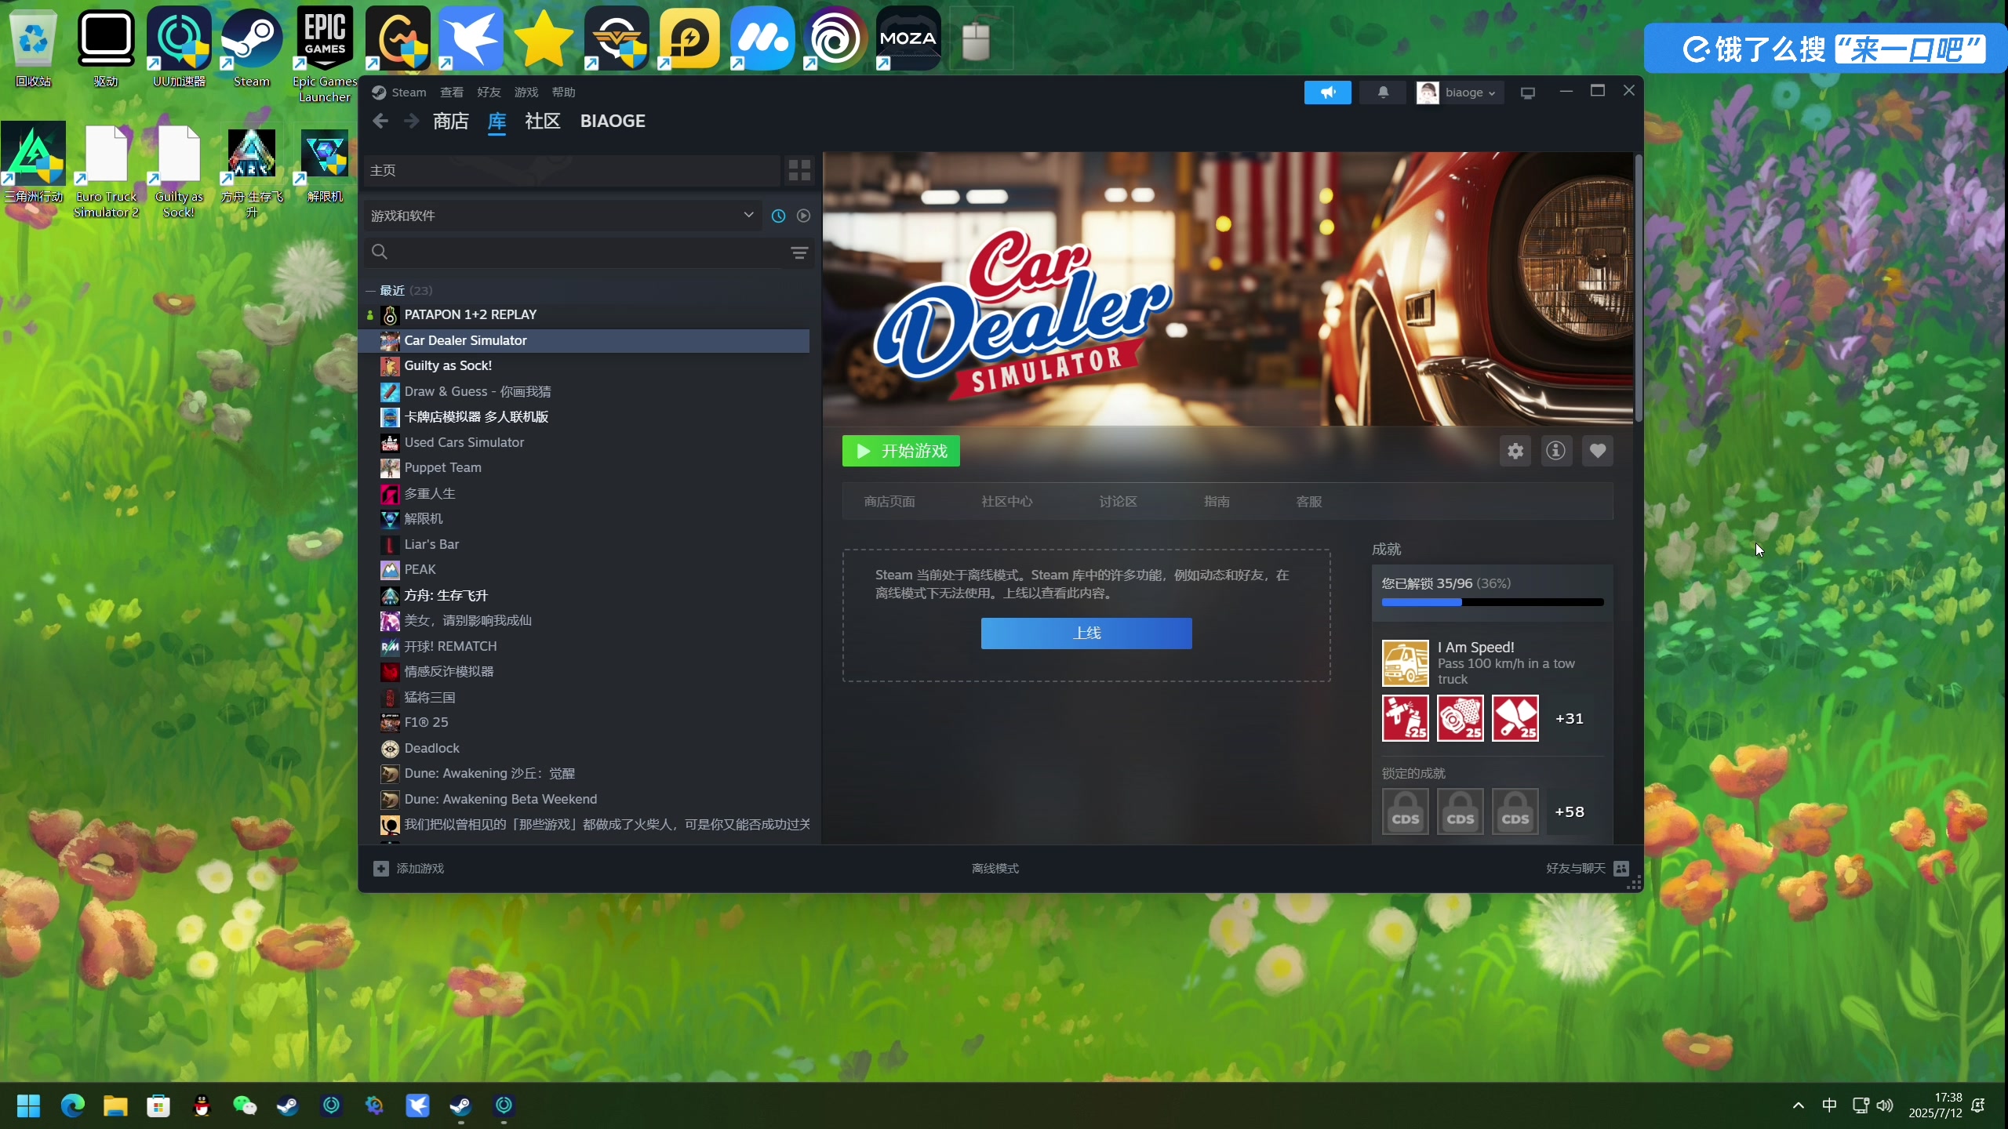Screen dimensions: 2008x1129
Task: Click the library search input field
Action: coord(588,252)
